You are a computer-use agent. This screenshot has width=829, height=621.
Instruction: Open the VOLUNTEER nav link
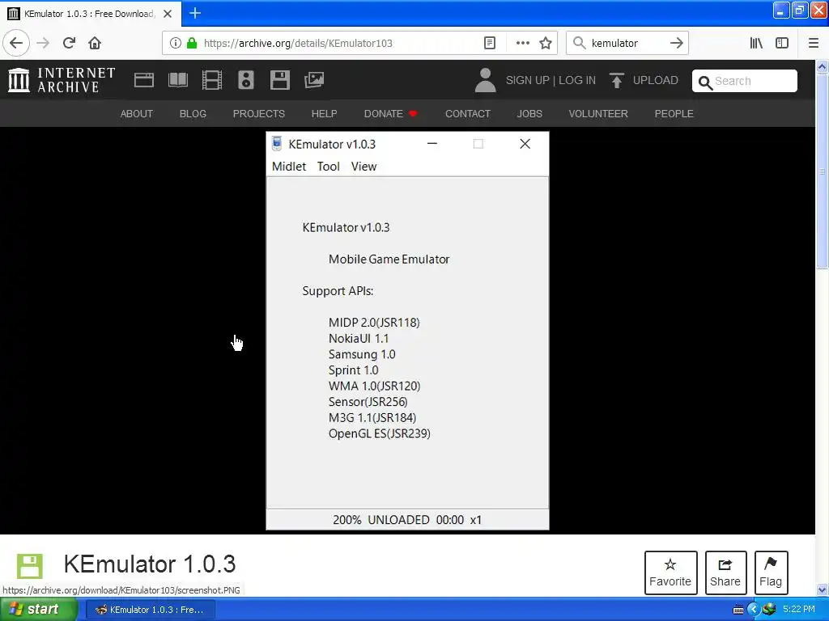pyautogui.click(x=598, y=113)
